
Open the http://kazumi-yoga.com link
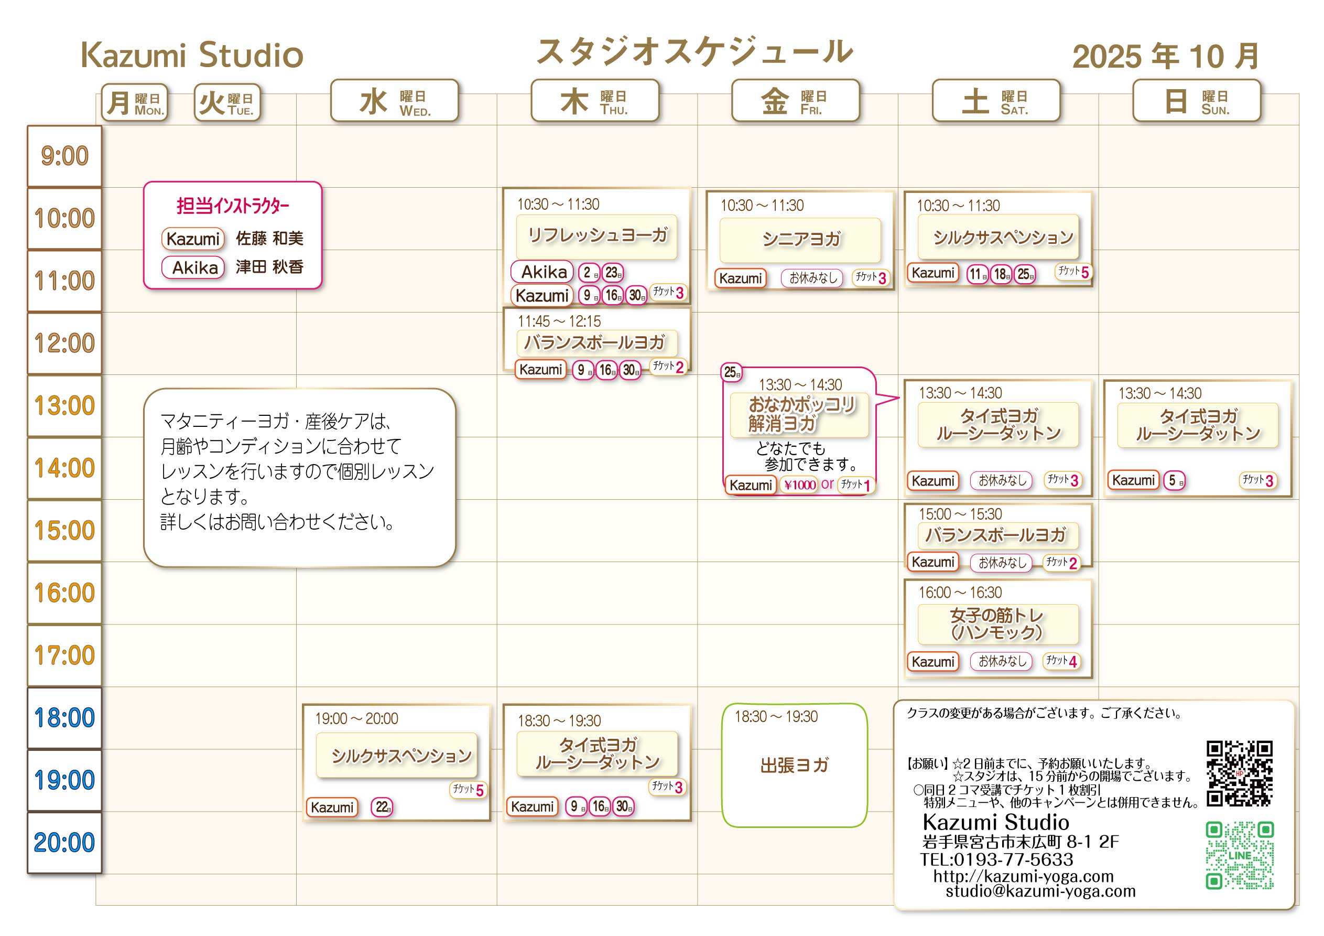point(1023,876)
